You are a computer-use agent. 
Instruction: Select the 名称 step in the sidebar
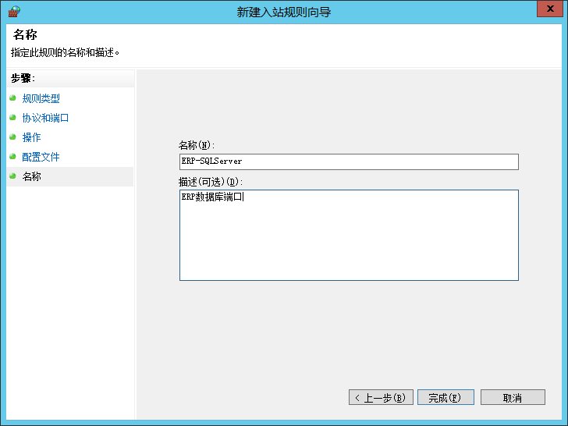pyautogui.click(x=31, y=176)
